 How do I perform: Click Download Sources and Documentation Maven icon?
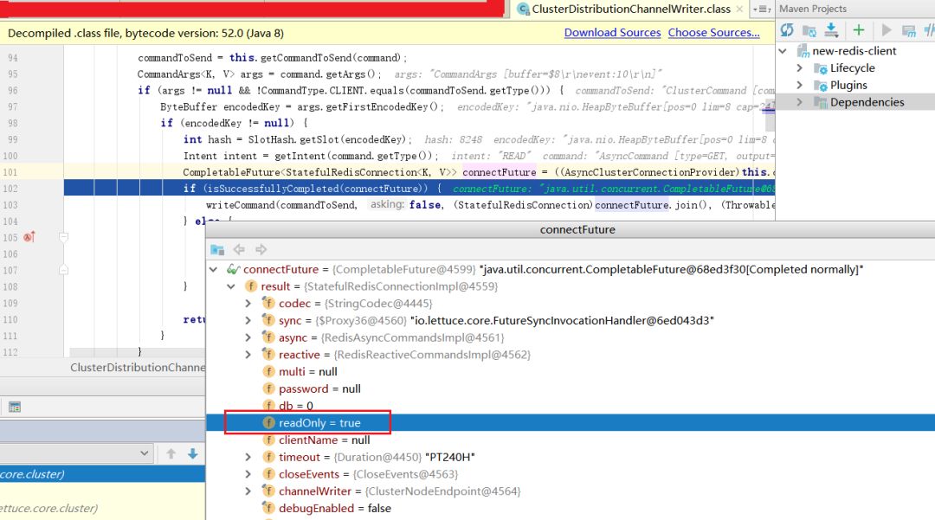click(x=831, y=29)
